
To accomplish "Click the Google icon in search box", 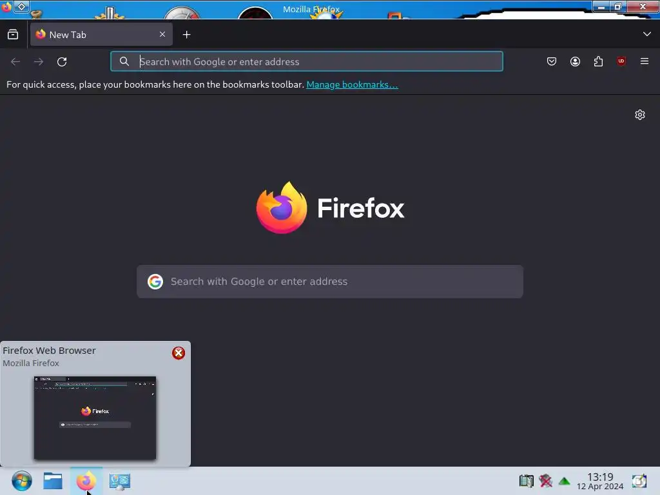I will pos(155,282).
